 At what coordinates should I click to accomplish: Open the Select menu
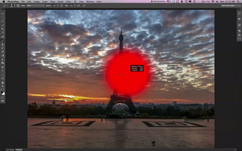pos(60,2)
